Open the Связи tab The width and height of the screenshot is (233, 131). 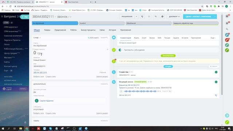point(102,30)
